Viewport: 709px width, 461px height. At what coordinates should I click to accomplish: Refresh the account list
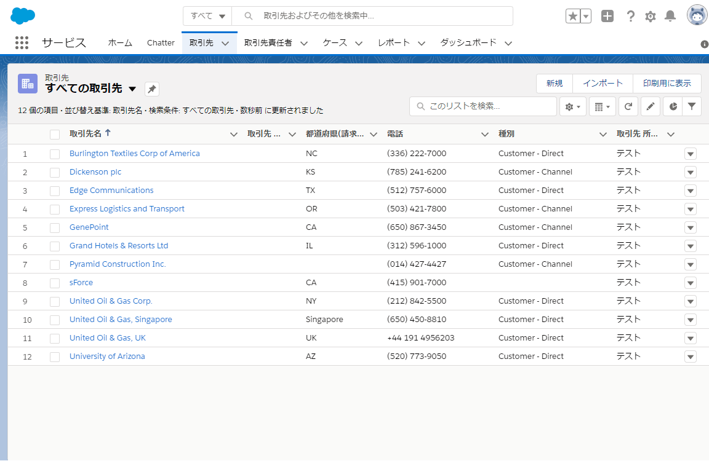coord(628,106)
